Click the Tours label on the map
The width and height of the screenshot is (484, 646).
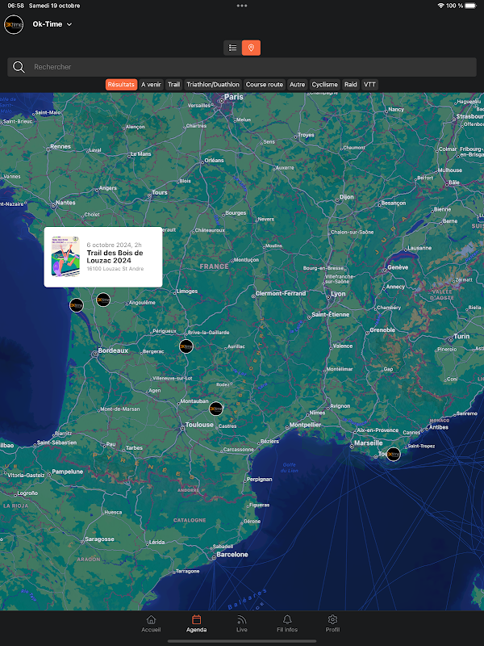(x=160, y=192)
